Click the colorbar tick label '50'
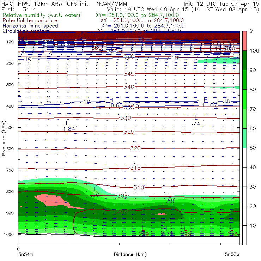Viewport: 261px width, 261px height. [253, 148]
